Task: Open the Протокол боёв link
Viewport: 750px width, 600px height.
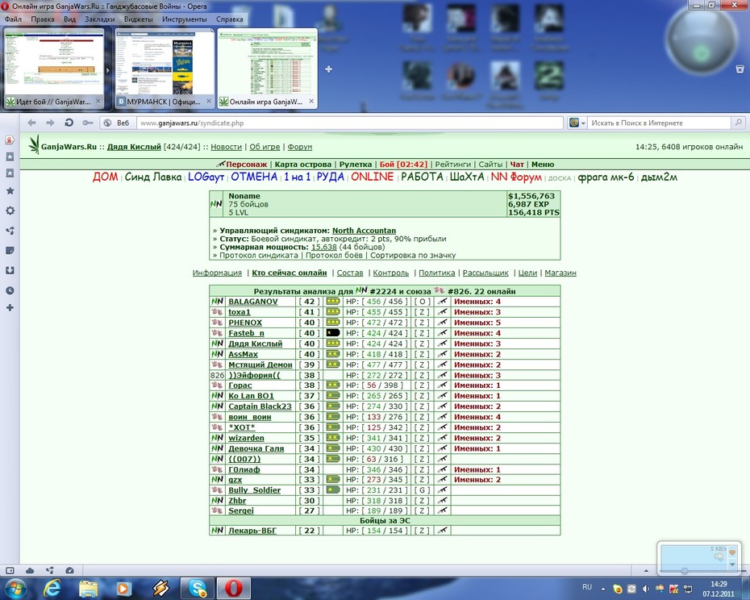Action: tap(334, 256)
